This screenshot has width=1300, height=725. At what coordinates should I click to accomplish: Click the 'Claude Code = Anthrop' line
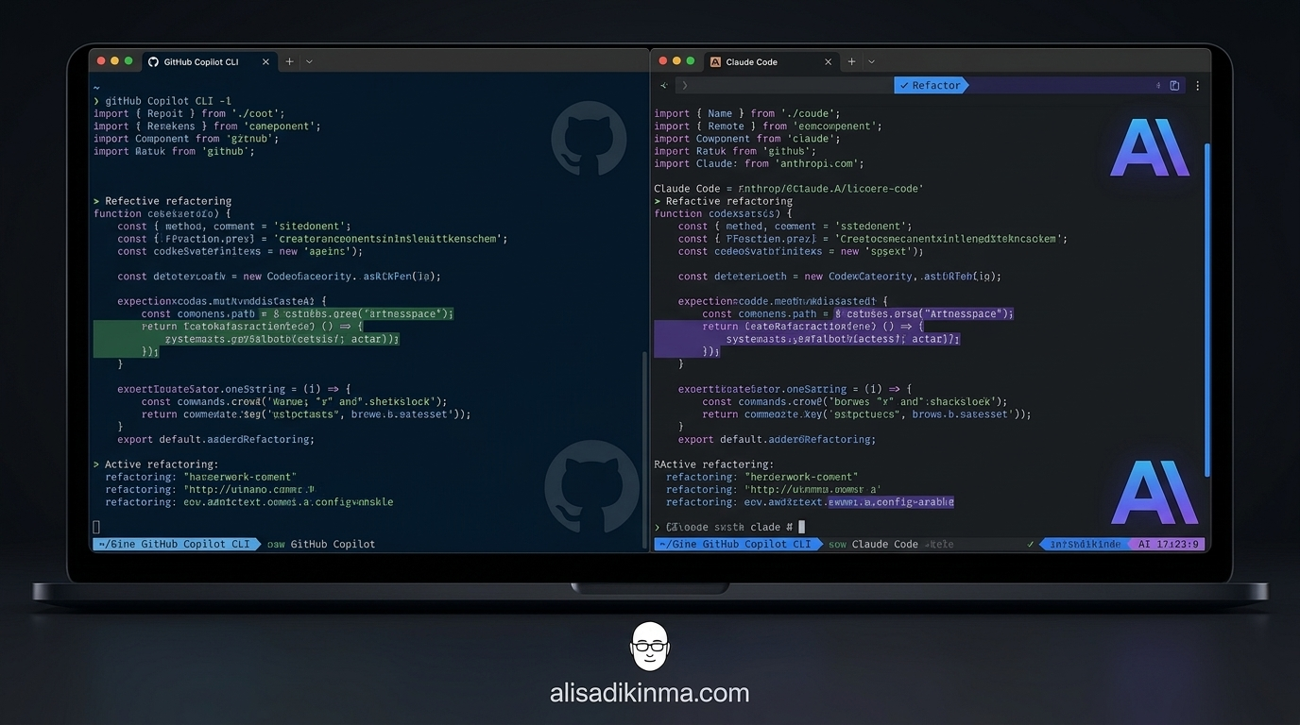[789, 188]
